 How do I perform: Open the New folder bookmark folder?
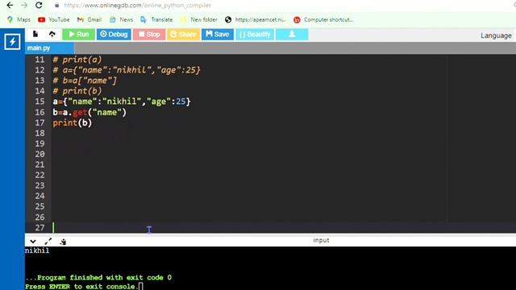click(x=199, y=19)
